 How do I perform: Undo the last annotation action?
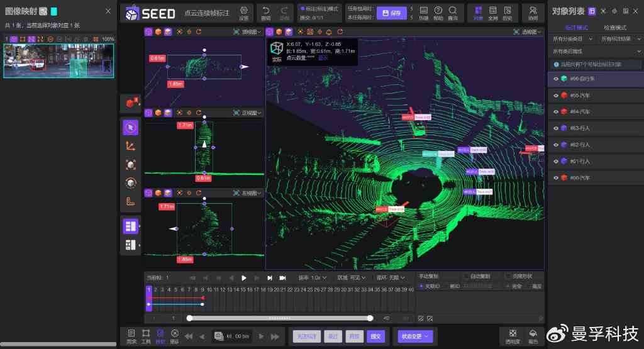[x=266, y=13]
